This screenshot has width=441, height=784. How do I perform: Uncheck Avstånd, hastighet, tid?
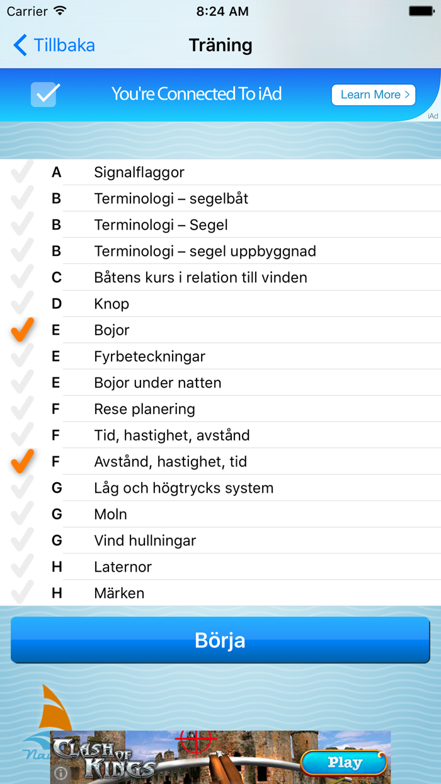(x=23, y=461)
